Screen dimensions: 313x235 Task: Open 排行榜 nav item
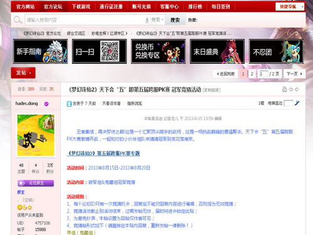tap(195, 7)
